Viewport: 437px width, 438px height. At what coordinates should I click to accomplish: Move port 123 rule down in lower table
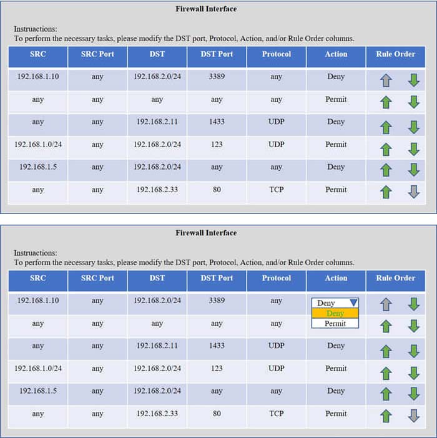pos(413,373)
